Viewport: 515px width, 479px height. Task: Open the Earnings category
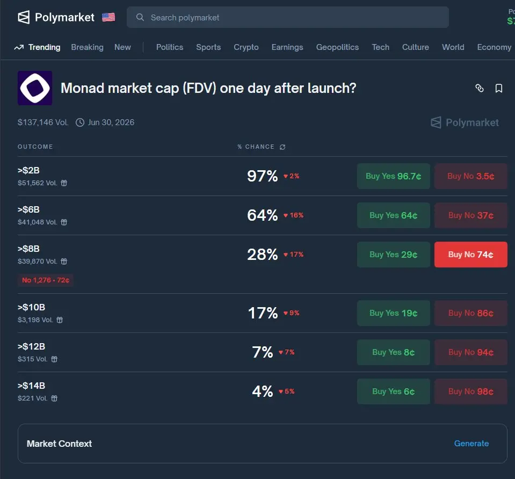click(287, 47)
